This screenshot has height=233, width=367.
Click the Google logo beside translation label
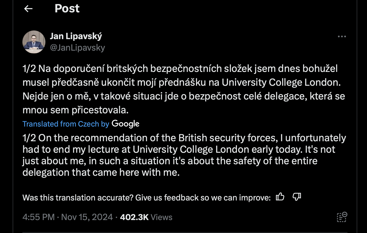[125, 124]
